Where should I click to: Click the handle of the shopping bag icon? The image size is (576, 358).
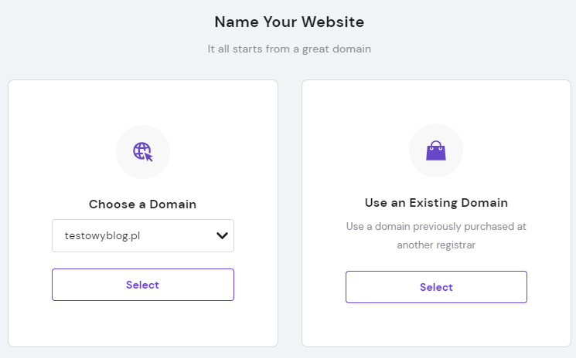coord(436,144)
